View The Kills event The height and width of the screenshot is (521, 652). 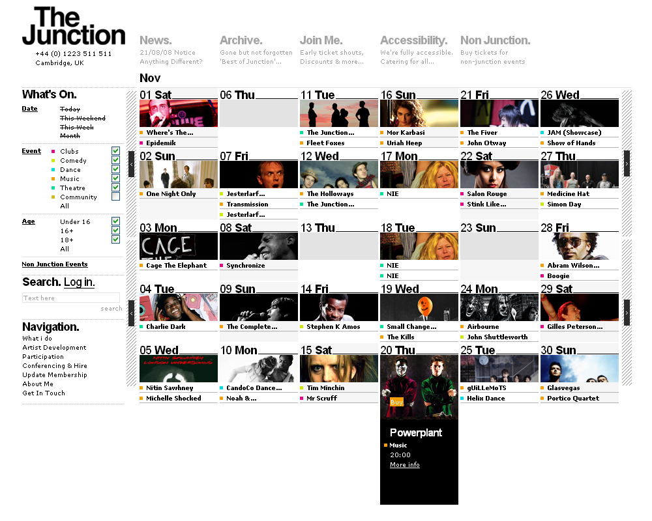point(400,337)
